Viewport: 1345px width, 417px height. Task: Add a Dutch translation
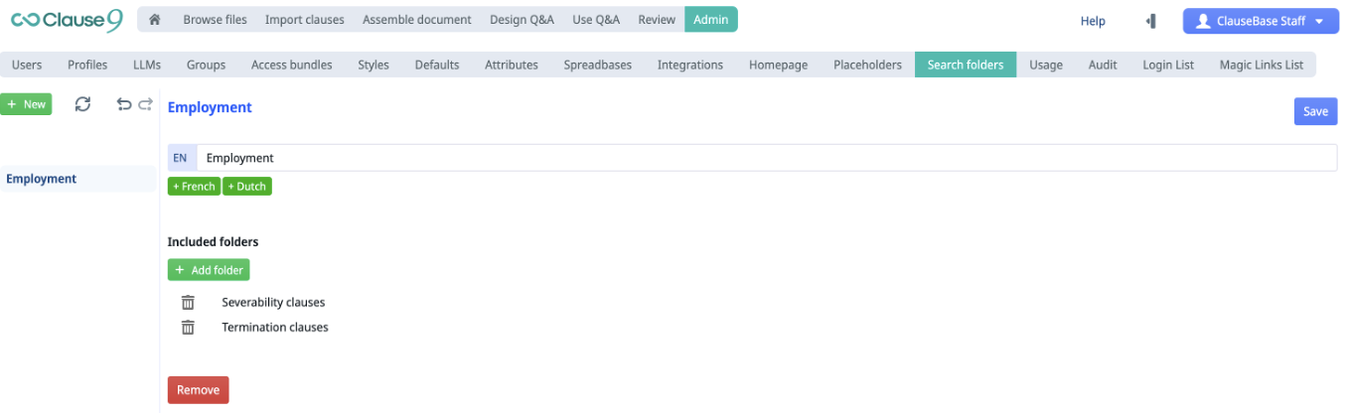click(x=247, y=187)
